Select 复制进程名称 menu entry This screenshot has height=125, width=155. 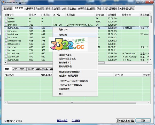75,63
